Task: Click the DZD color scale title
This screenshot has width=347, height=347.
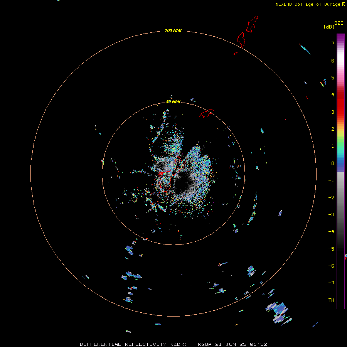Action: [339, 23]
